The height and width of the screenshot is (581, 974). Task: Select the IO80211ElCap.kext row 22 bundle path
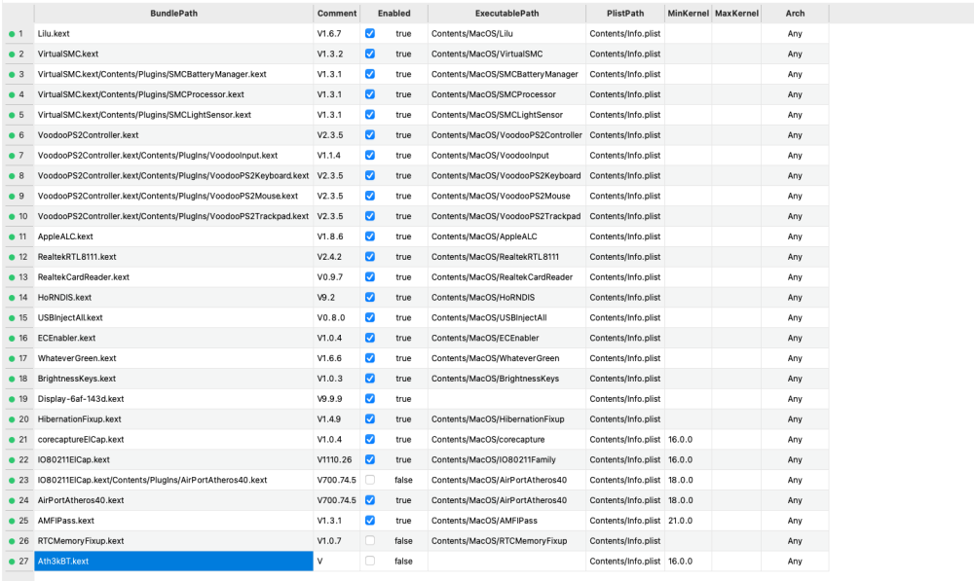pos(174,460)
